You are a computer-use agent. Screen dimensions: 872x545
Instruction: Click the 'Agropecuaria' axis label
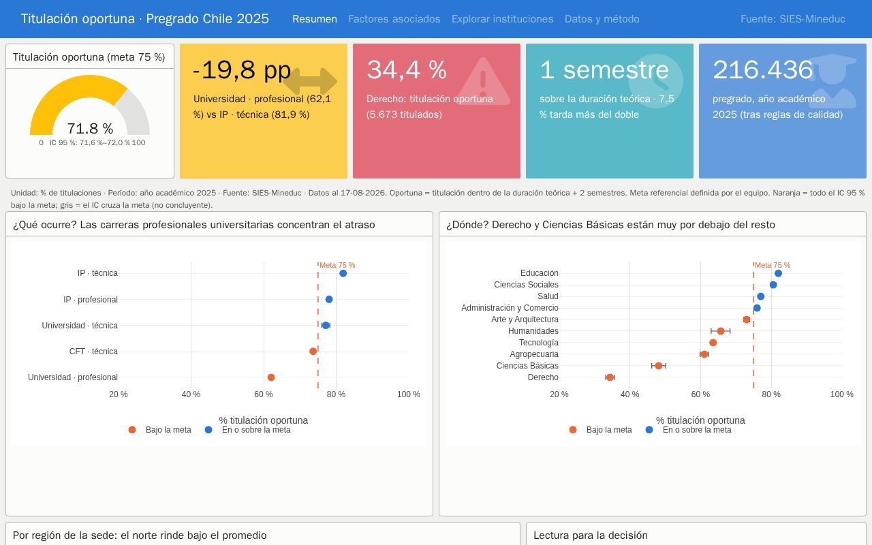pos(534,354)
